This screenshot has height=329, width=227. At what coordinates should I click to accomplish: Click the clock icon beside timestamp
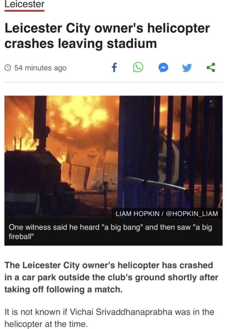click(8, 68)
